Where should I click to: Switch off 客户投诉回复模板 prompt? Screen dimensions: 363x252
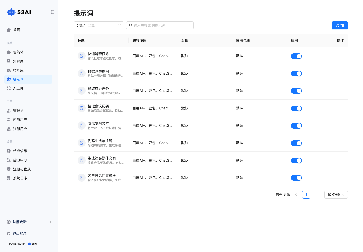[296, 178]
